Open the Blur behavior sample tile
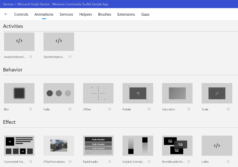 click(19, 93)
